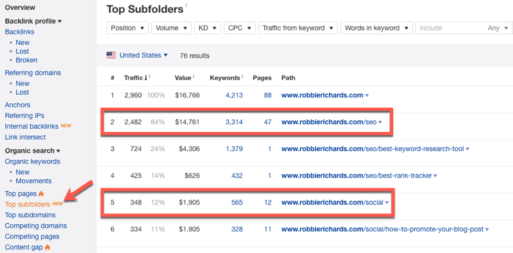Viewport: 513px width, 253px height.
Task: Open Top subdomains report
Action: [x=30, y=215]
